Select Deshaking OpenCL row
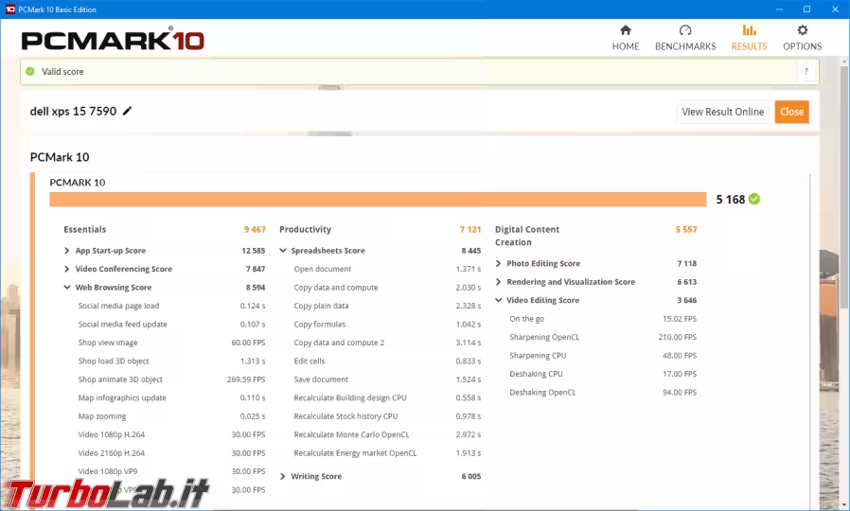The image size is (850, 511). (x=603, y=393)
